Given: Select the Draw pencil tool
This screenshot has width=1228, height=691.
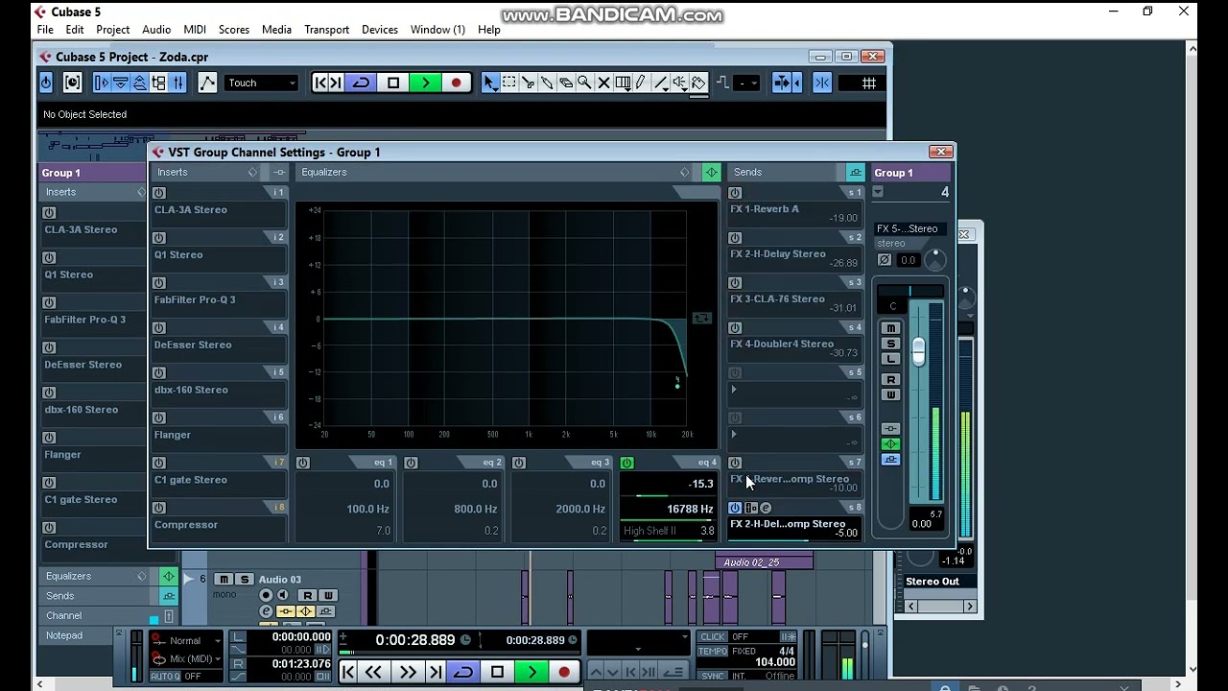Looking at the screenshot, I should (641, 83).
